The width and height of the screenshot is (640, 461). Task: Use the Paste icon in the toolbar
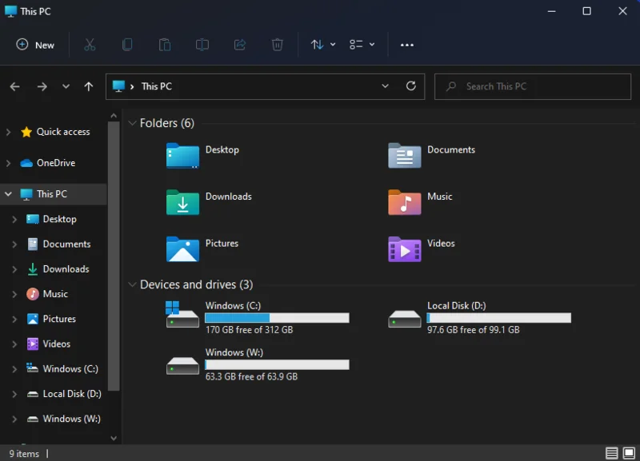point(165,45)
